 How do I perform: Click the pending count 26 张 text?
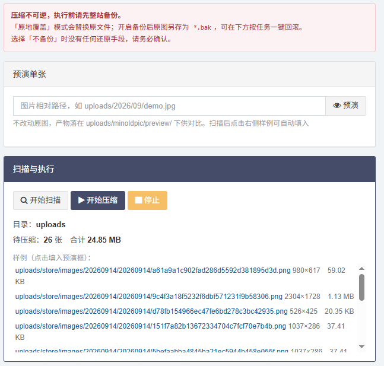53,240
